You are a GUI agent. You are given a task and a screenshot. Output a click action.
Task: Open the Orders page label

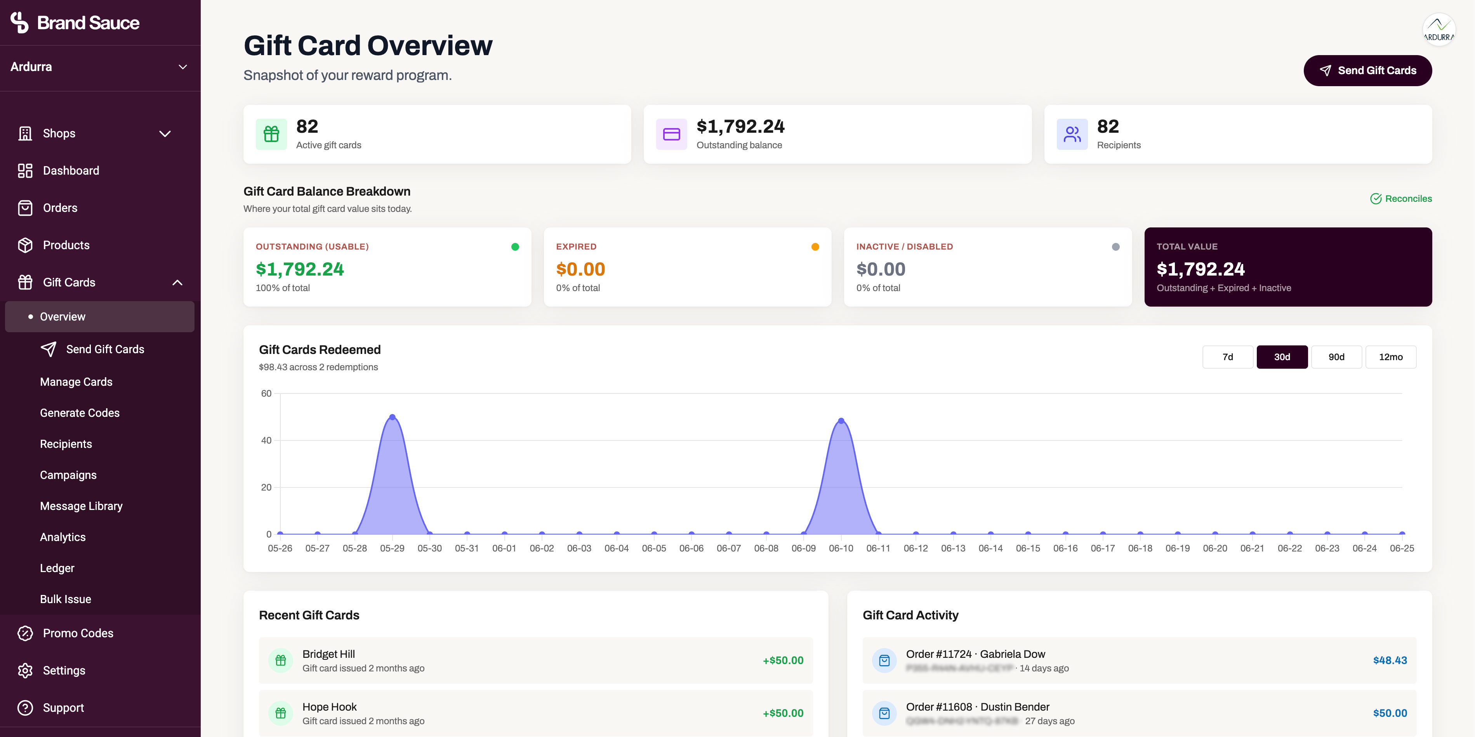tap(60, 208)
